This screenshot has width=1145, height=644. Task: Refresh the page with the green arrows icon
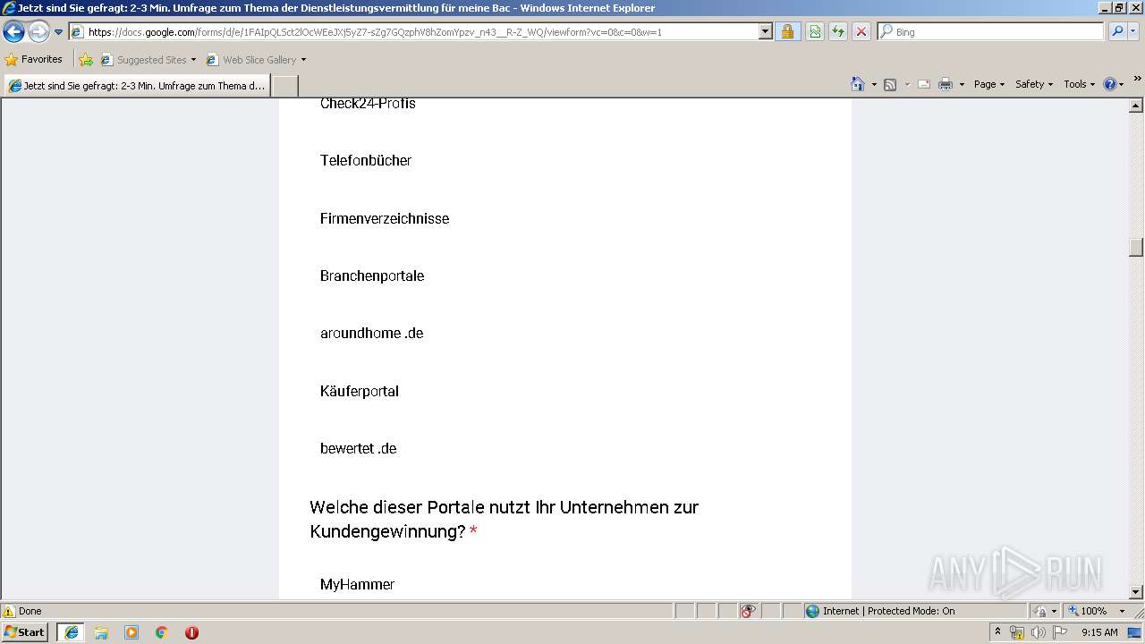tap(838, 31)
